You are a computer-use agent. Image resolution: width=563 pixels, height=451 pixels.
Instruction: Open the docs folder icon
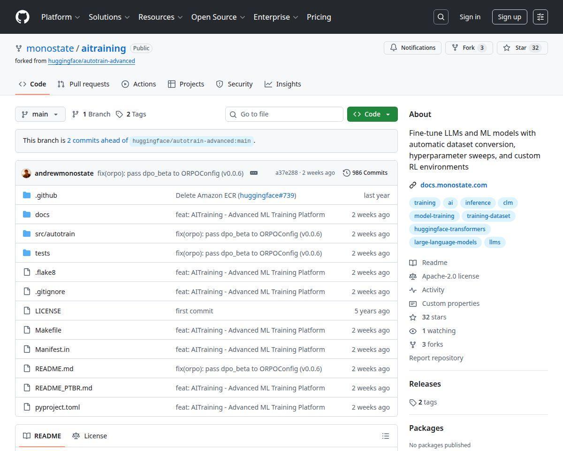point(27,215)
